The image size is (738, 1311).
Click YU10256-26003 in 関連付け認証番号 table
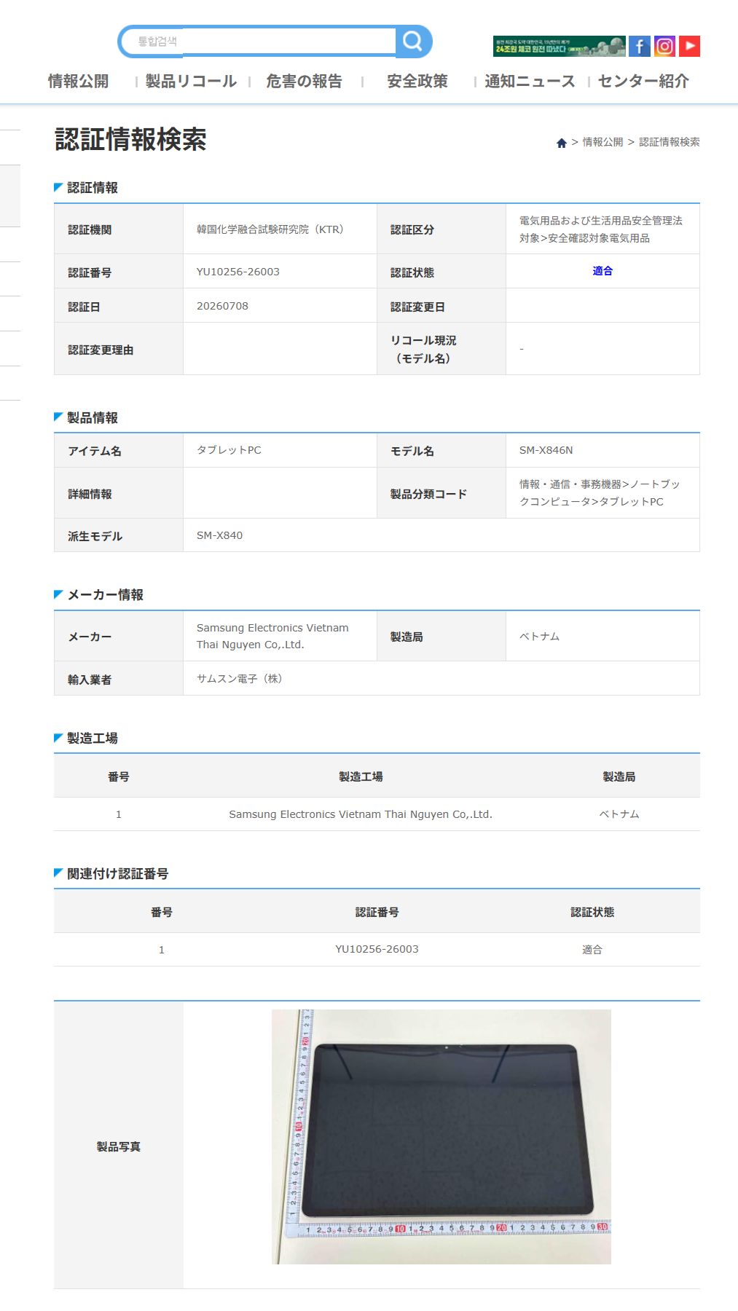377,949
